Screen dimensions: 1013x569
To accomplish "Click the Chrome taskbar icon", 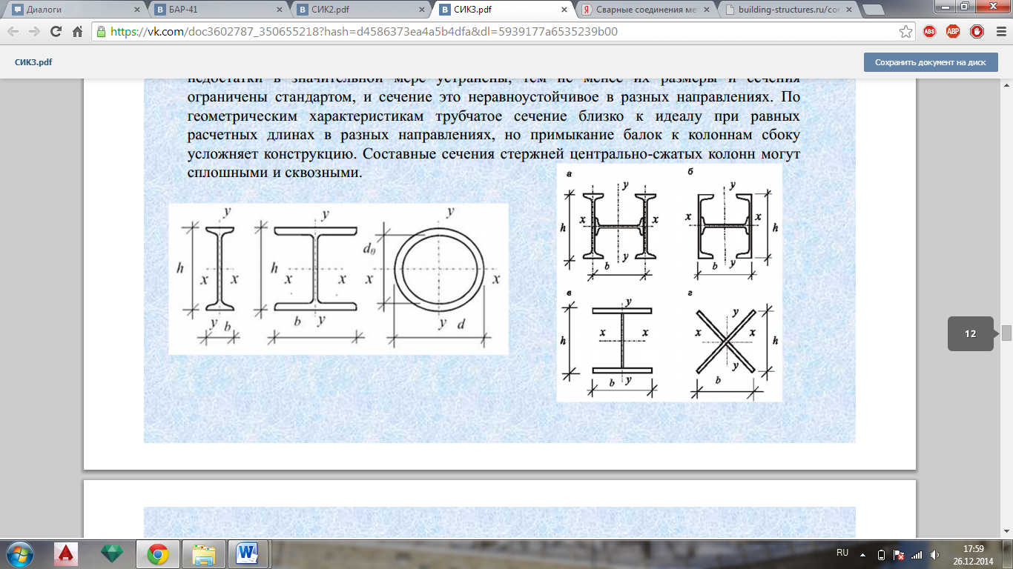I will pyautogui.click(x=157, y=553).
